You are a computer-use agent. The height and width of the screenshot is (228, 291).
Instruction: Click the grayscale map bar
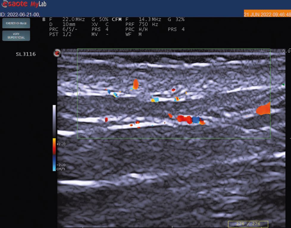(54, 121)
